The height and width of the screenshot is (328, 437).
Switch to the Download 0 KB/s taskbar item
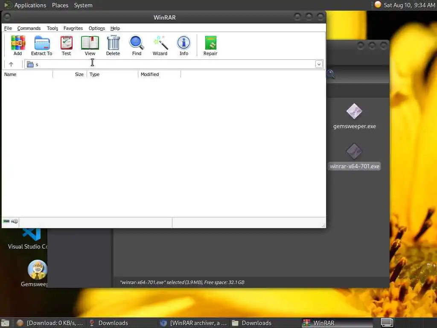tap(50, 323)
